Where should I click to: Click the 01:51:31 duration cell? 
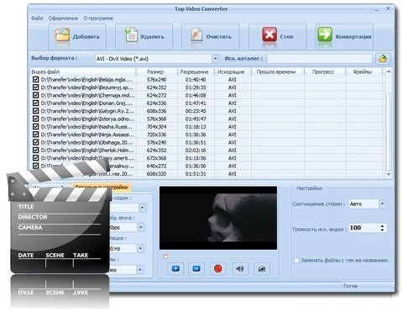(196, 174)
